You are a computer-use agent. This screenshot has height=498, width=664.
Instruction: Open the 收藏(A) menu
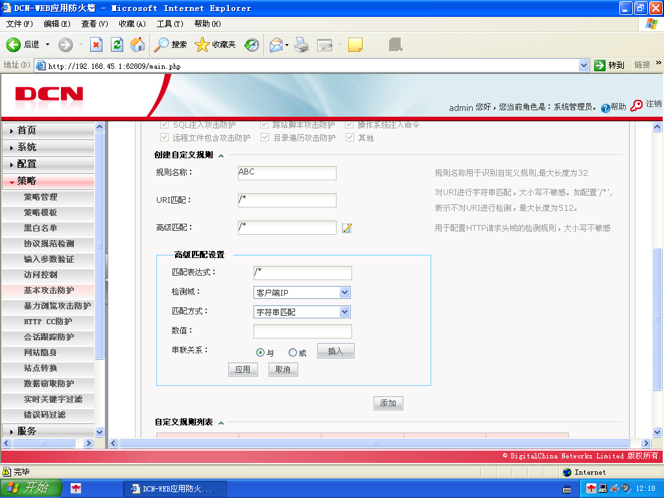click(x=132, y=24)
